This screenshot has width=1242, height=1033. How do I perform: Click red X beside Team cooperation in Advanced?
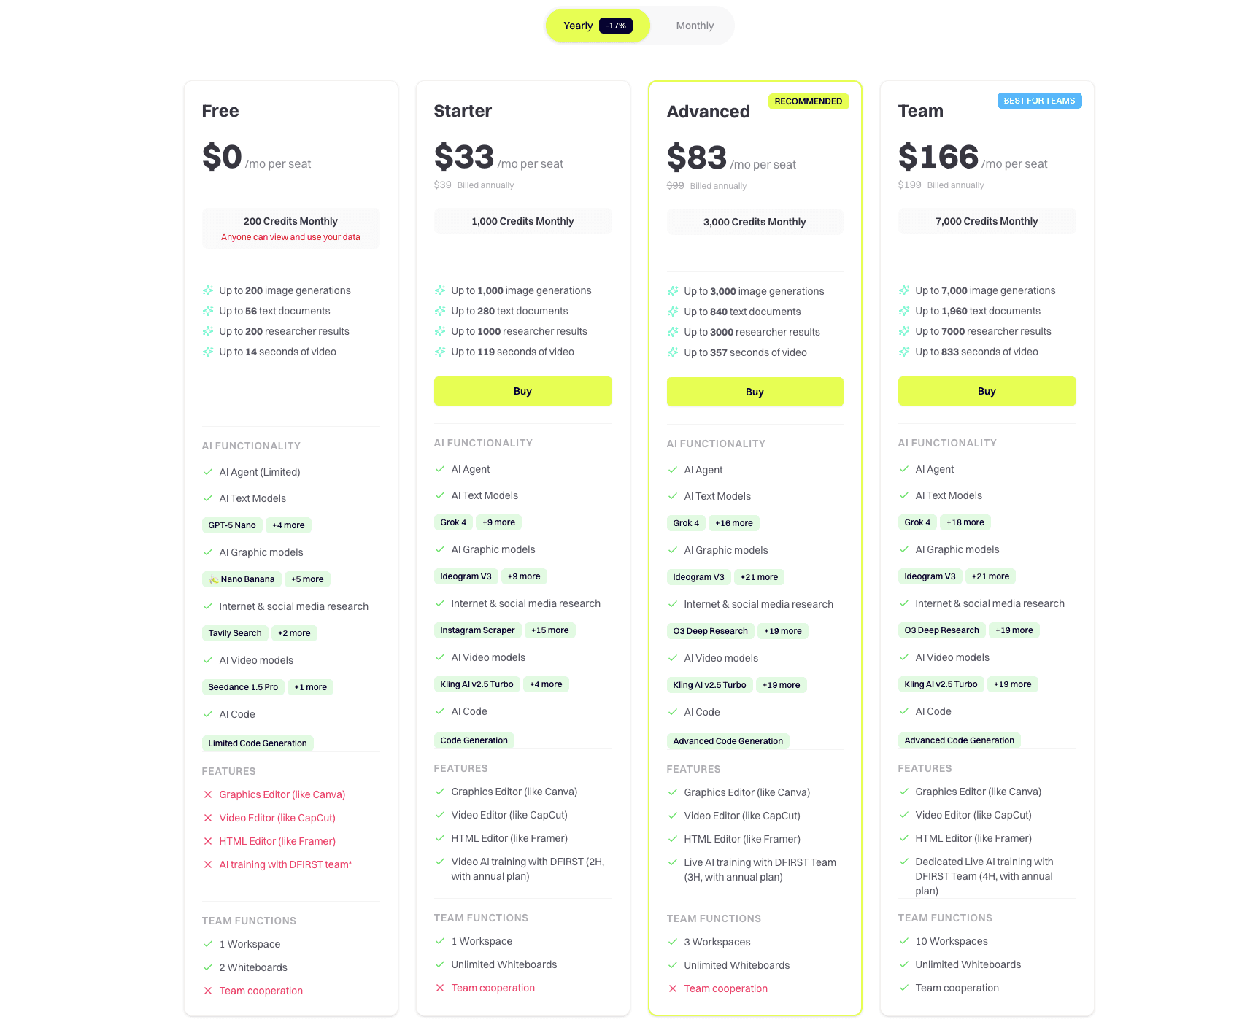pyautogui.click(x=673, y=988)
